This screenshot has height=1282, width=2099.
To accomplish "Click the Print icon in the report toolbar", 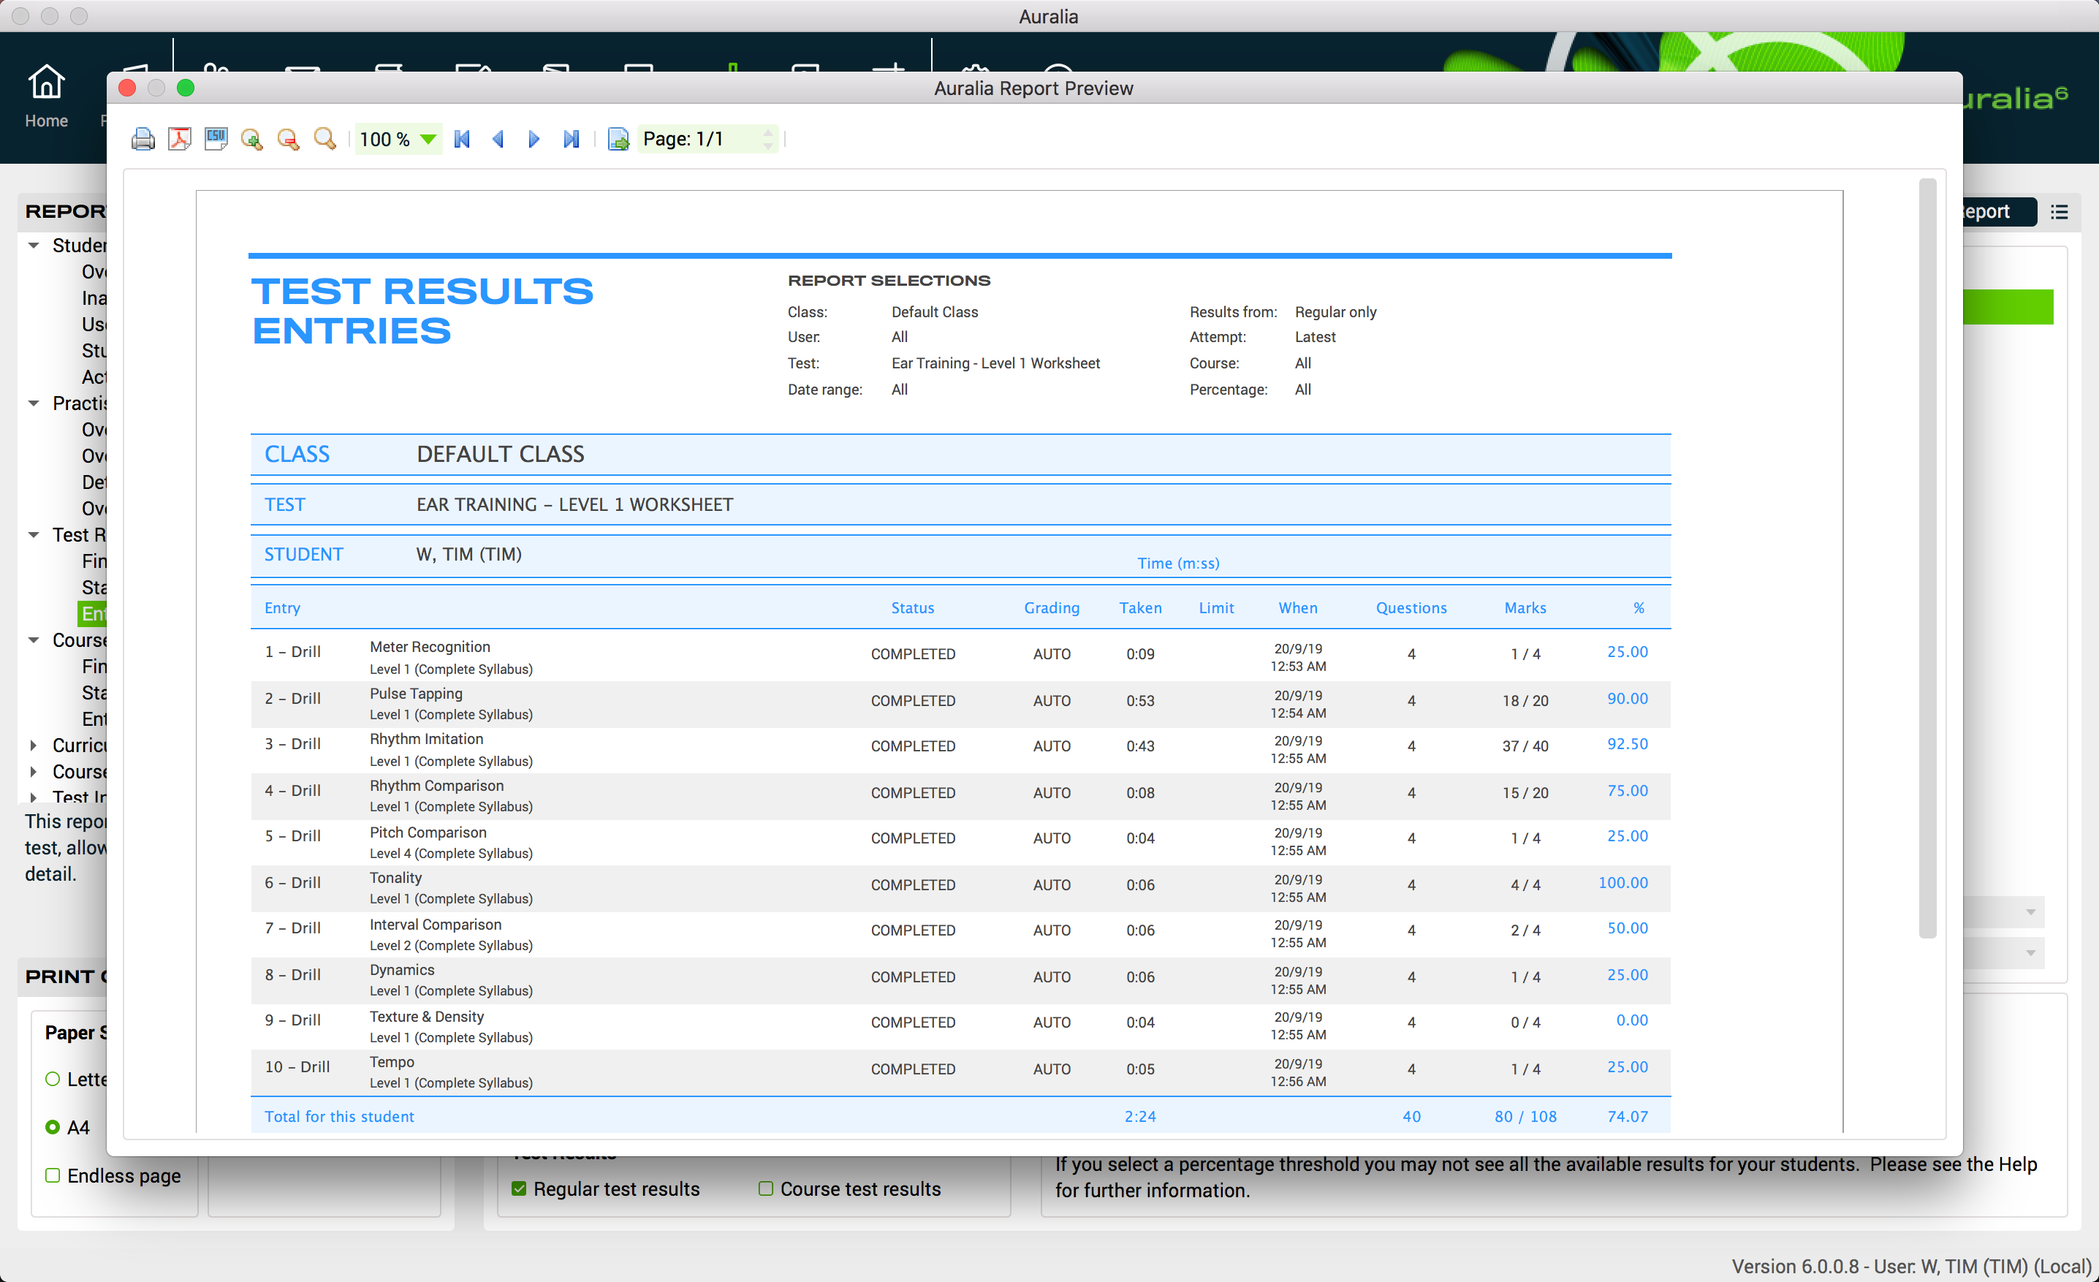I will click(143, 138).
